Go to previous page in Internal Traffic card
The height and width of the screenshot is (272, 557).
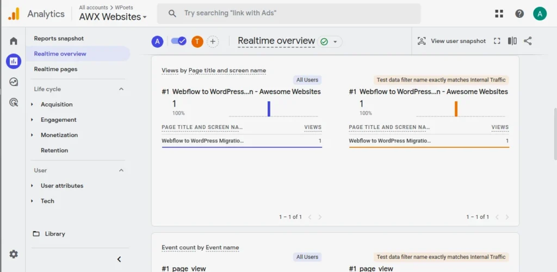tap(497, 217)
